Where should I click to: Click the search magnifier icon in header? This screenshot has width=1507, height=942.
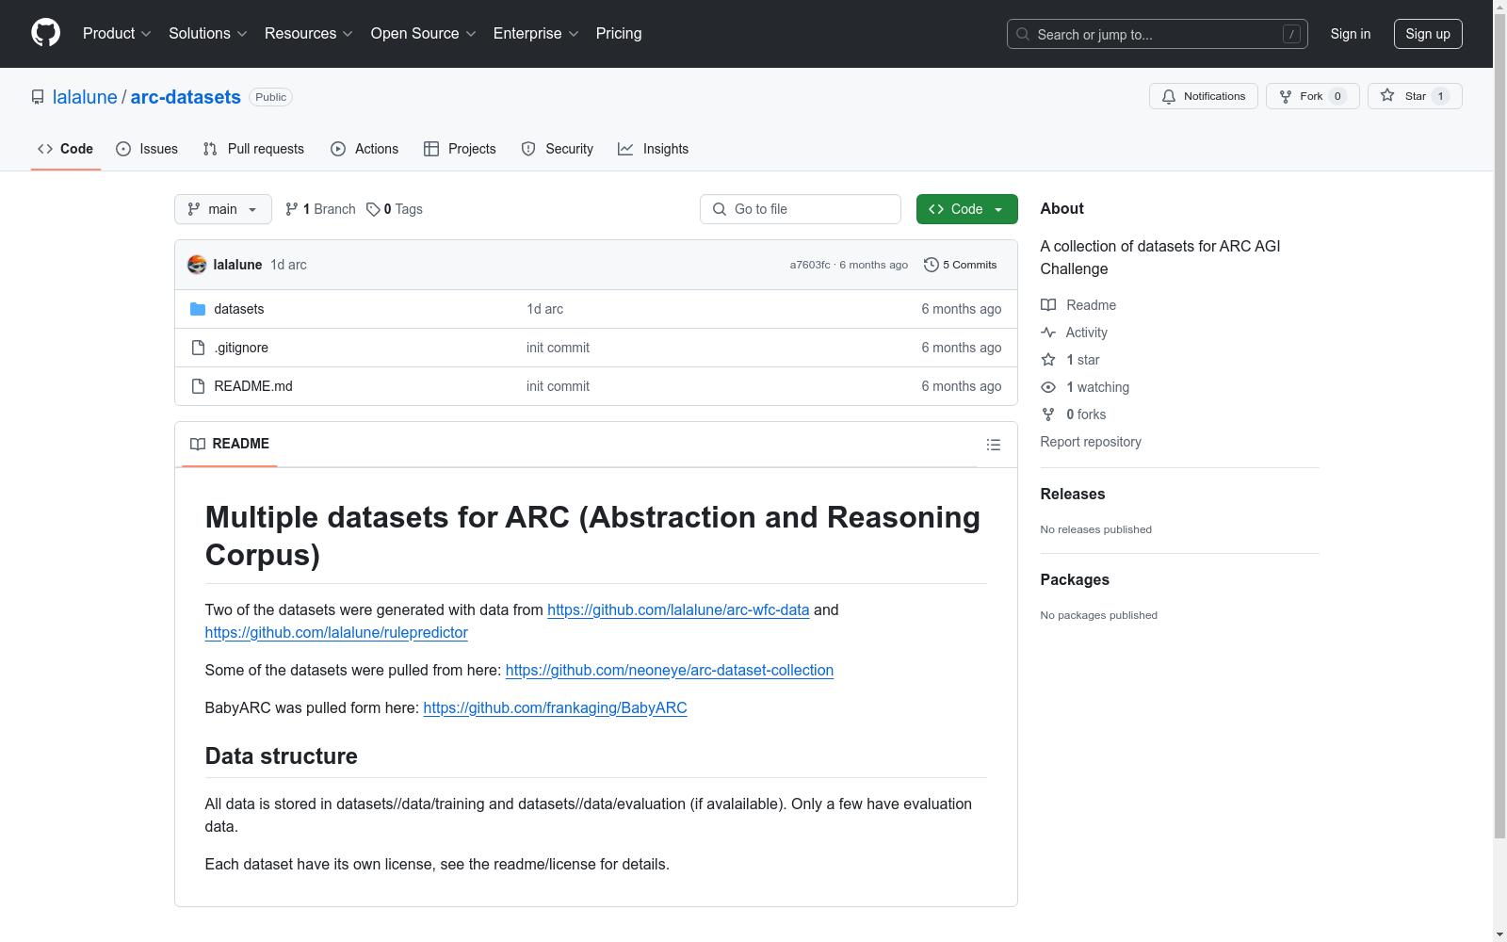[x=1023, y=34]
